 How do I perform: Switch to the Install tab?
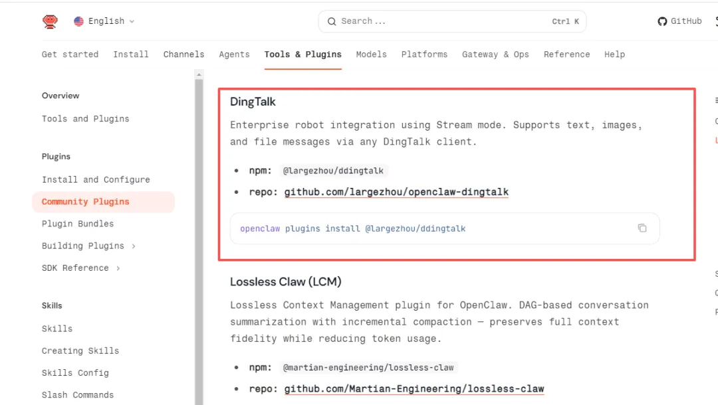click(x=131, y=54)
